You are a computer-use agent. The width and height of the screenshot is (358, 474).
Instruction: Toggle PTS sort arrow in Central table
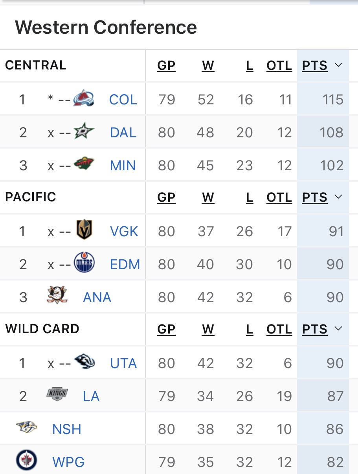click(x=338, y=65)
